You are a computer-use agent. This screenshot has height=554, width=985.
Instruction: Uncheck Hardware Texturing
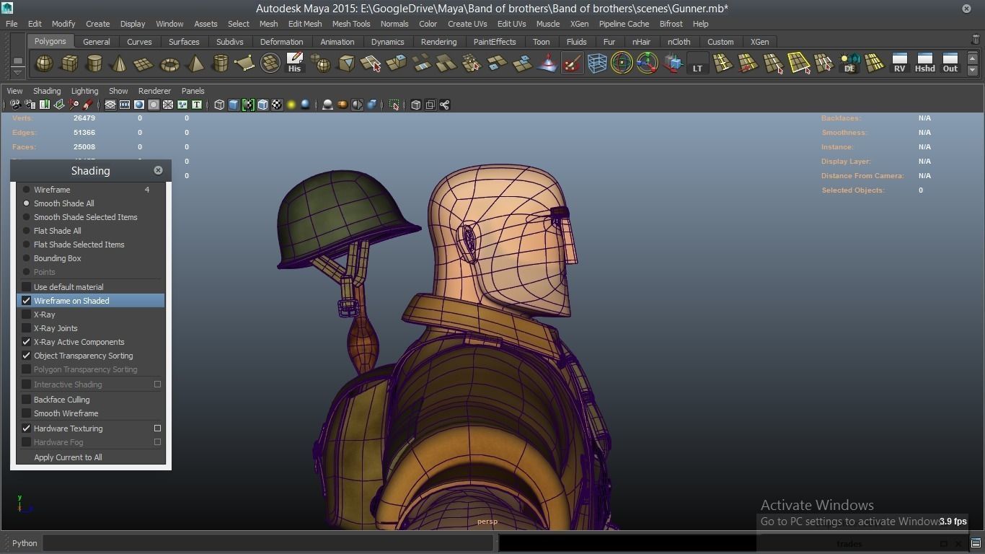[x=27, y=428]
